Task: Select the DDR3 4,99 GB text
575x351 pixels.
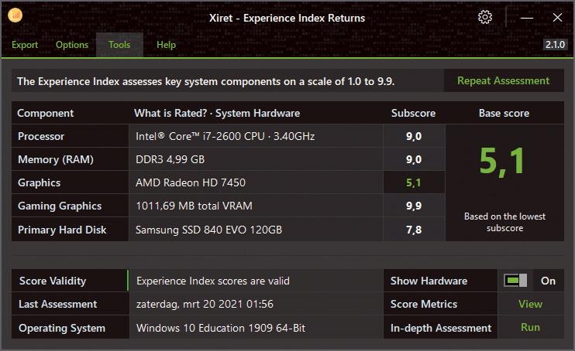Action: (170, 159)
